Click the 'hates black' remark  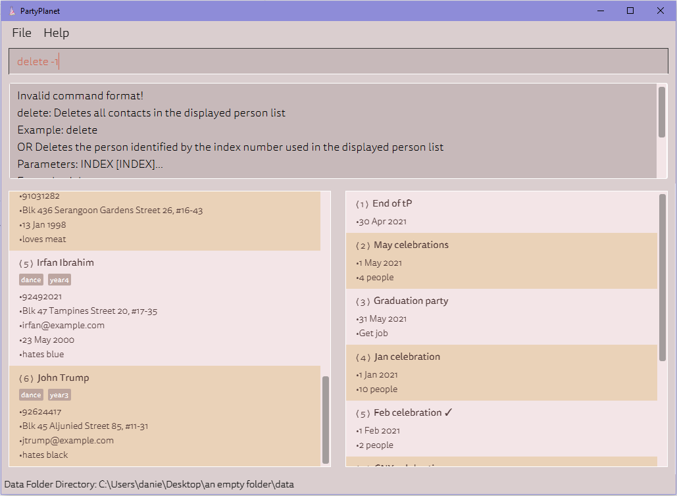click(x=43, y=455)
